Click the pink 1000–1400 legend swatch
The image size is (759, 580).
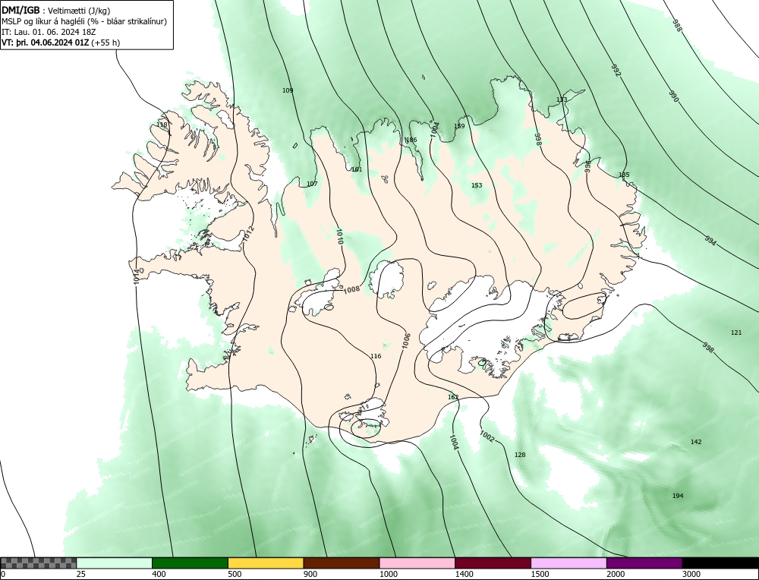417,563
